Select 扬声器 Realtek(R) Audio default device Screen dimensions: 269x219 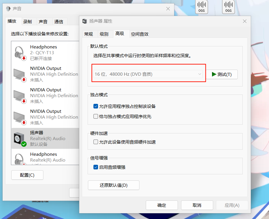pyautogui.click(x=45, y=138)
